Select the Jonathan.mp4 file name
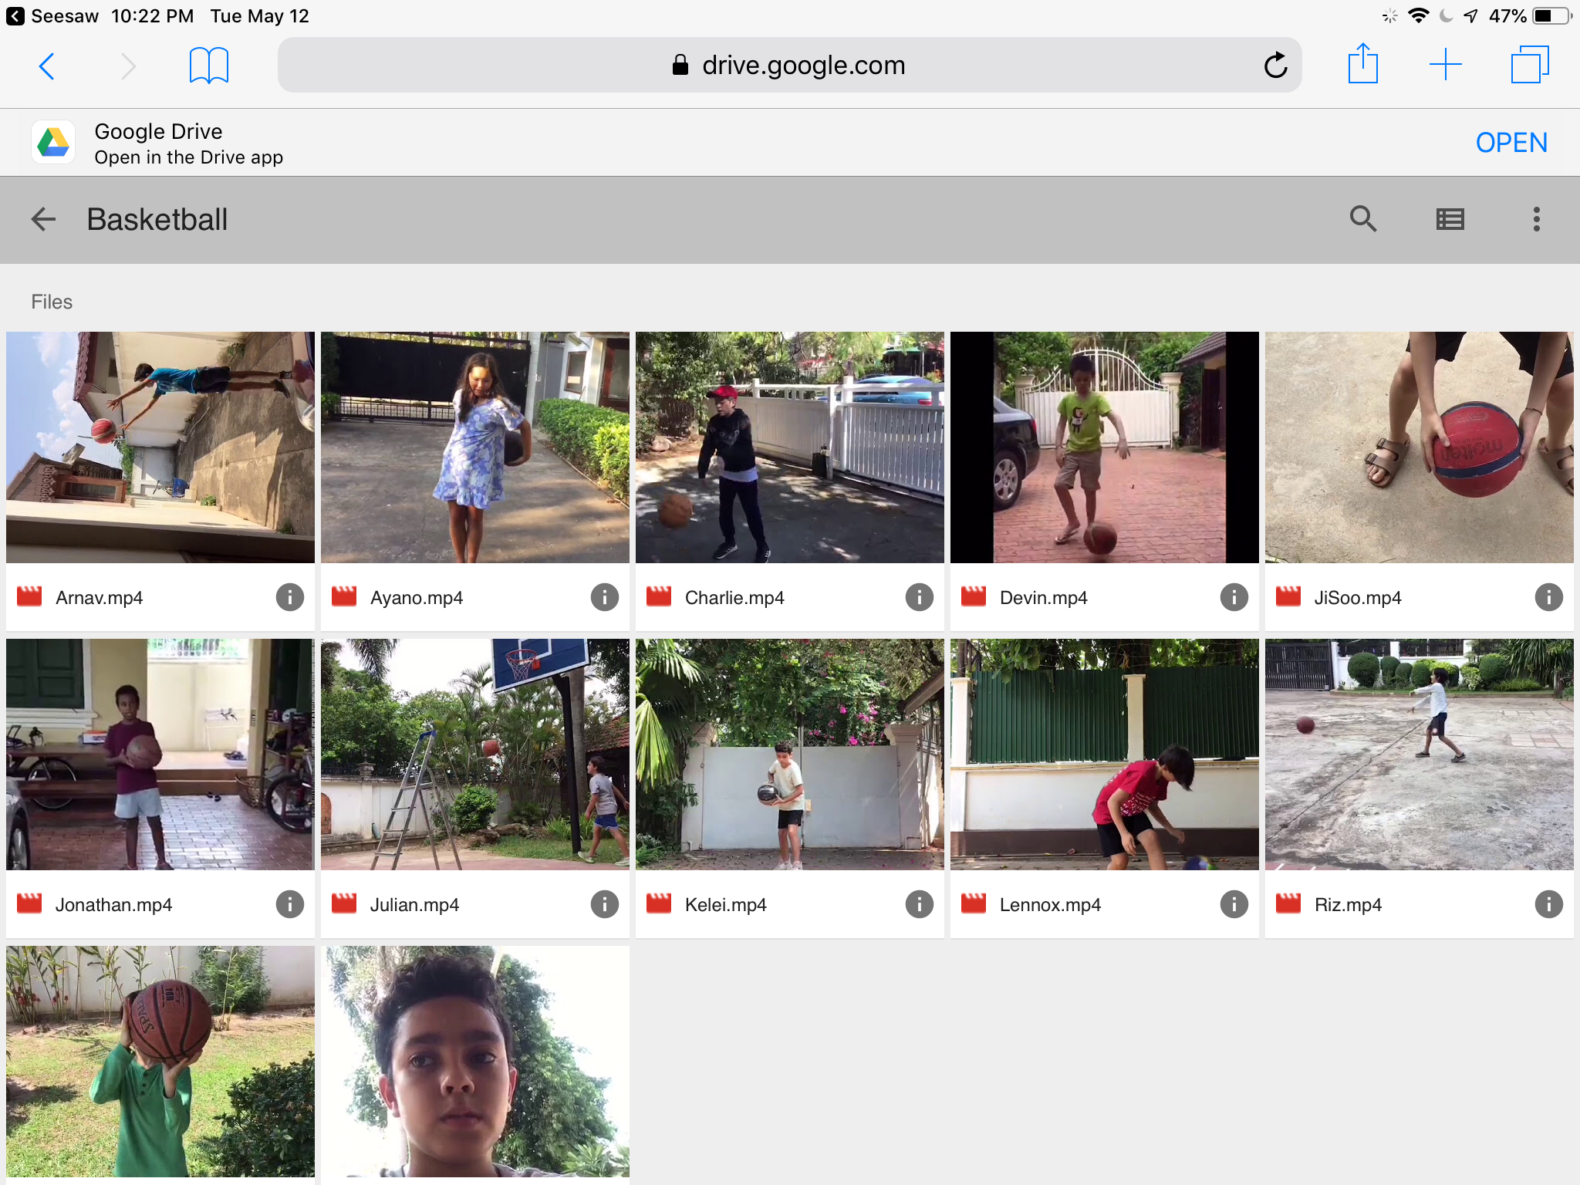 click(x=113, y=905)
